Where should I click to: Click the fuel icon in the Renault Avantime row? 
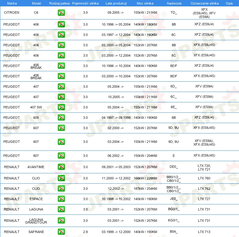point(61,167)
